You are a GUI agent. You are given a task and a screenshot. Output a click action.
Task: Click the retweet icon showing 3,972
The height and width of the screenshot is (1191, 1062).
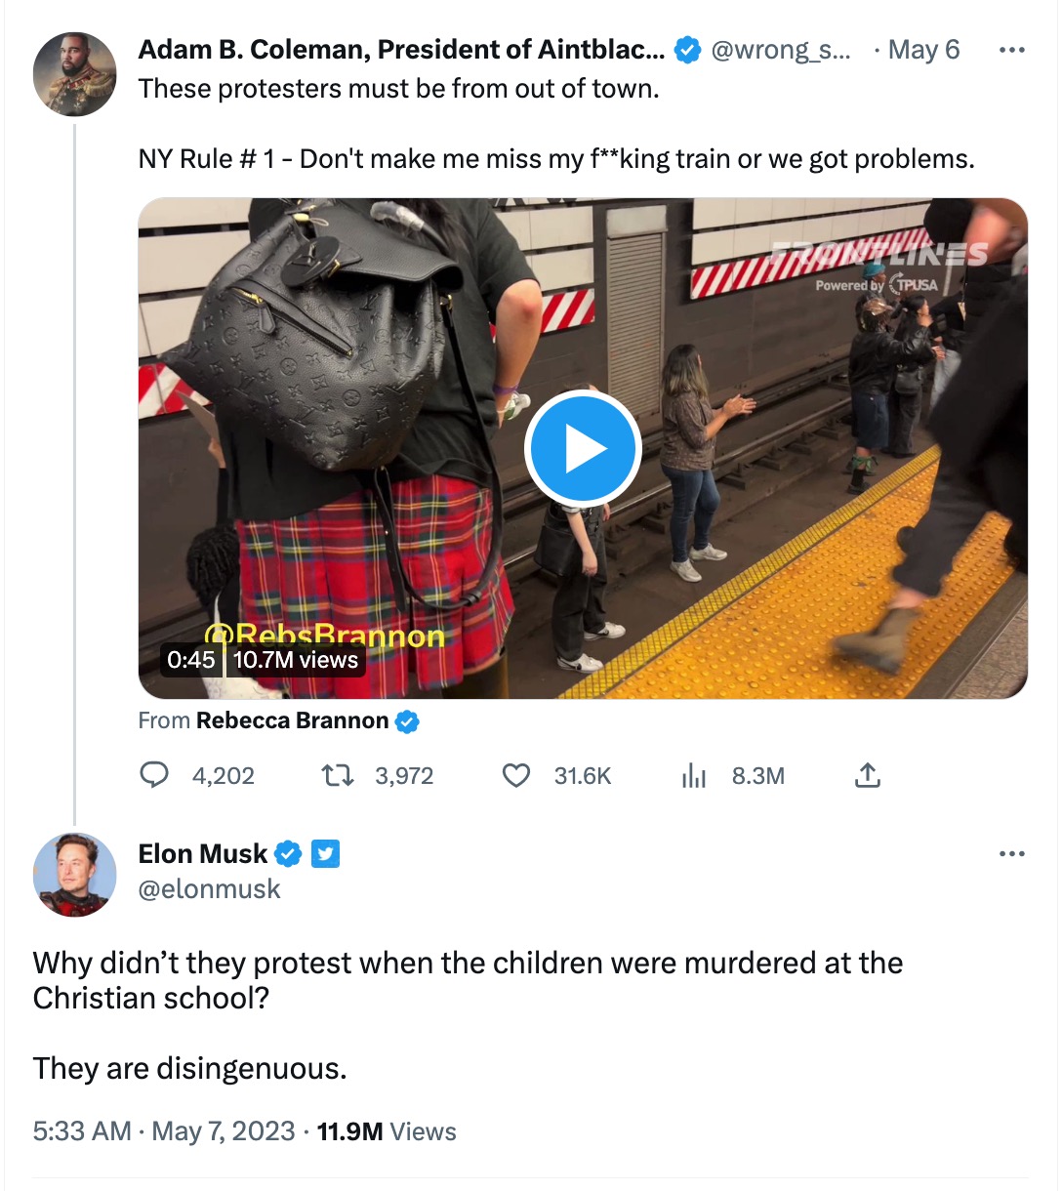click(338, 775)
